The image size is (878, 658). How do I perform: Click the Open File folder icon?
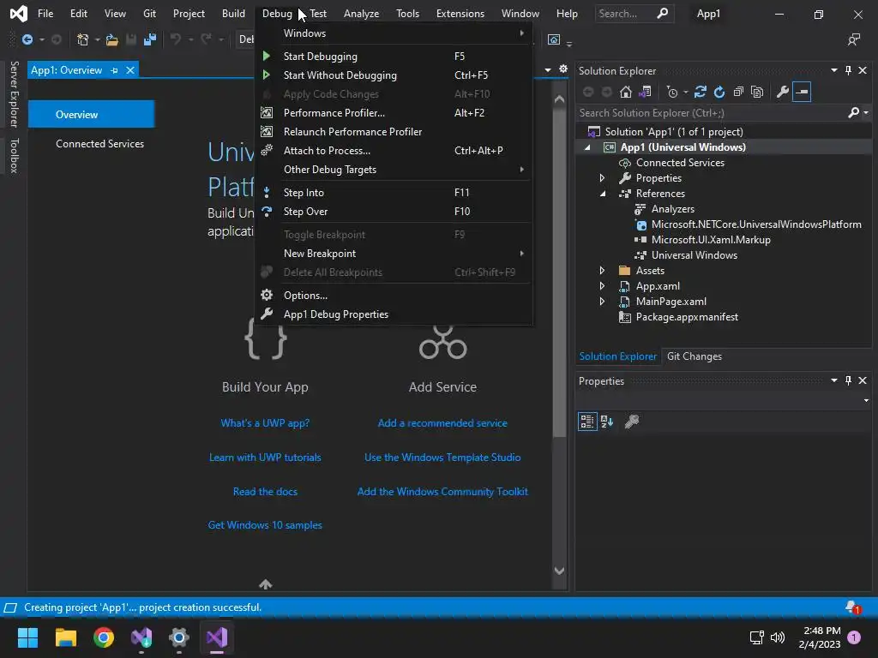click(x=112, y=39)
